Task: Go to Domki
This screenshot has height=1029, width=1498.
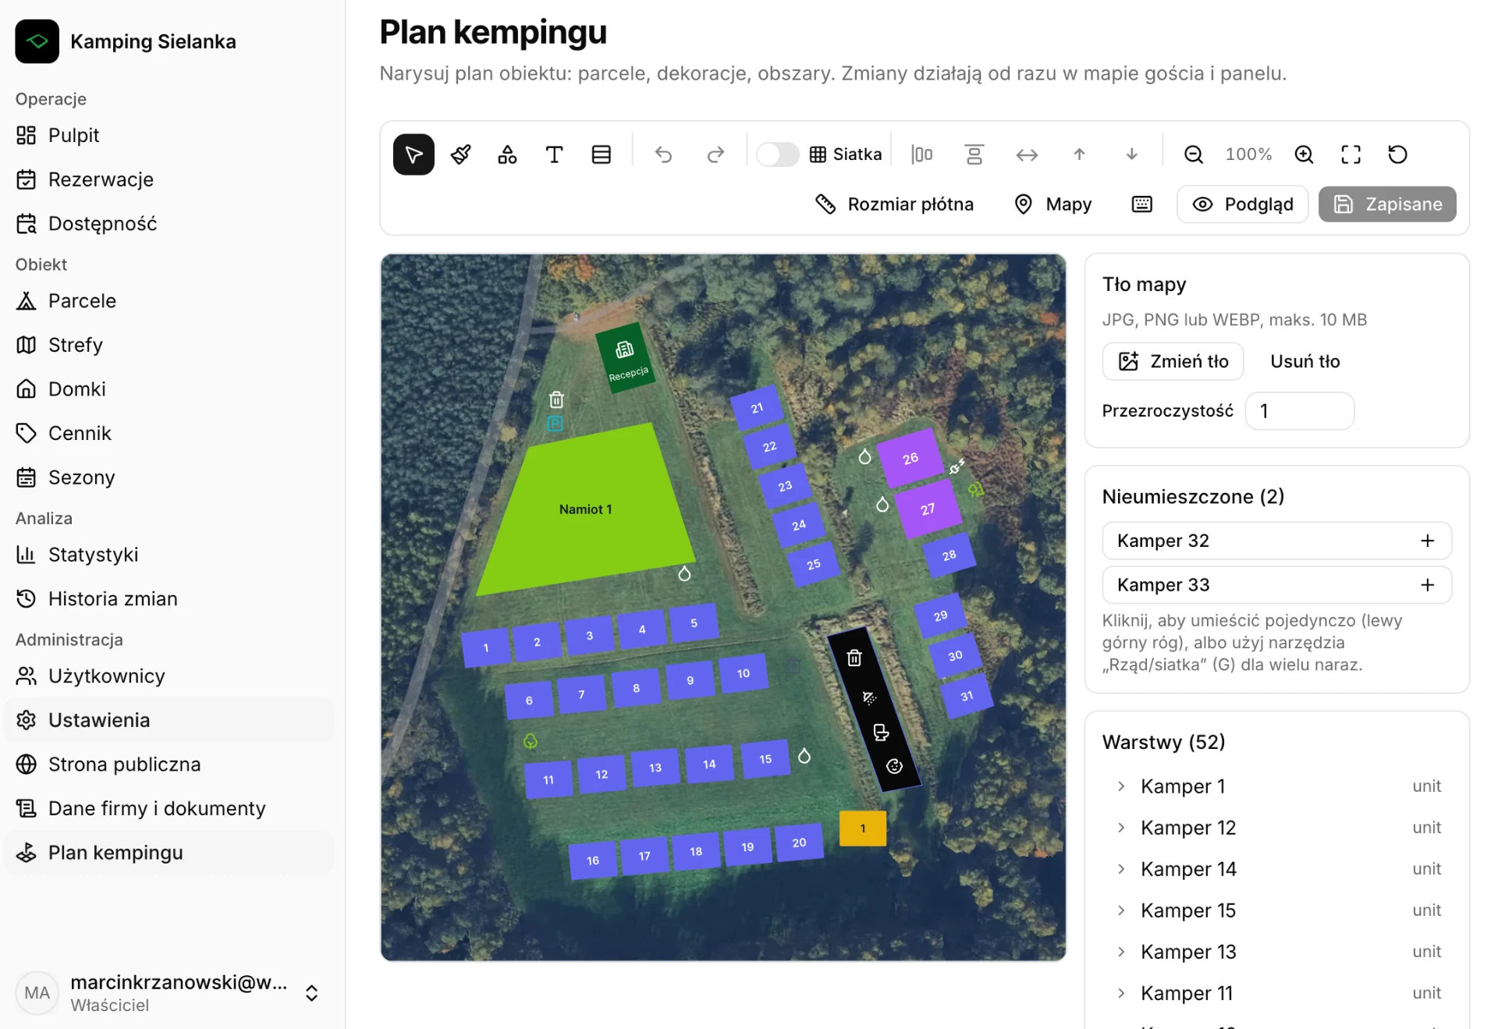Action: (169, 389)
